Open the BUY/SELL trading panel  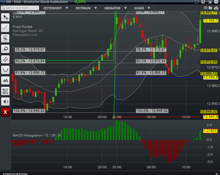[5, 91]
